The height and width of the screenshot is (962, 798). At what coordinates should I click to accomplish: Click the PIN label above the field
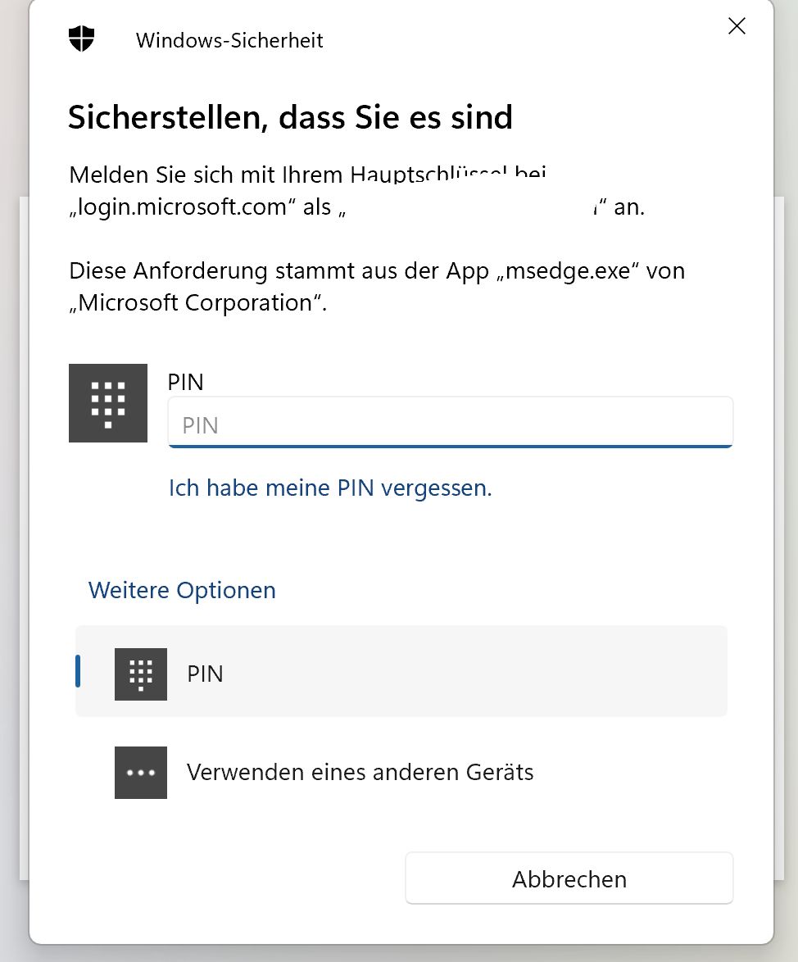(185, 382)
